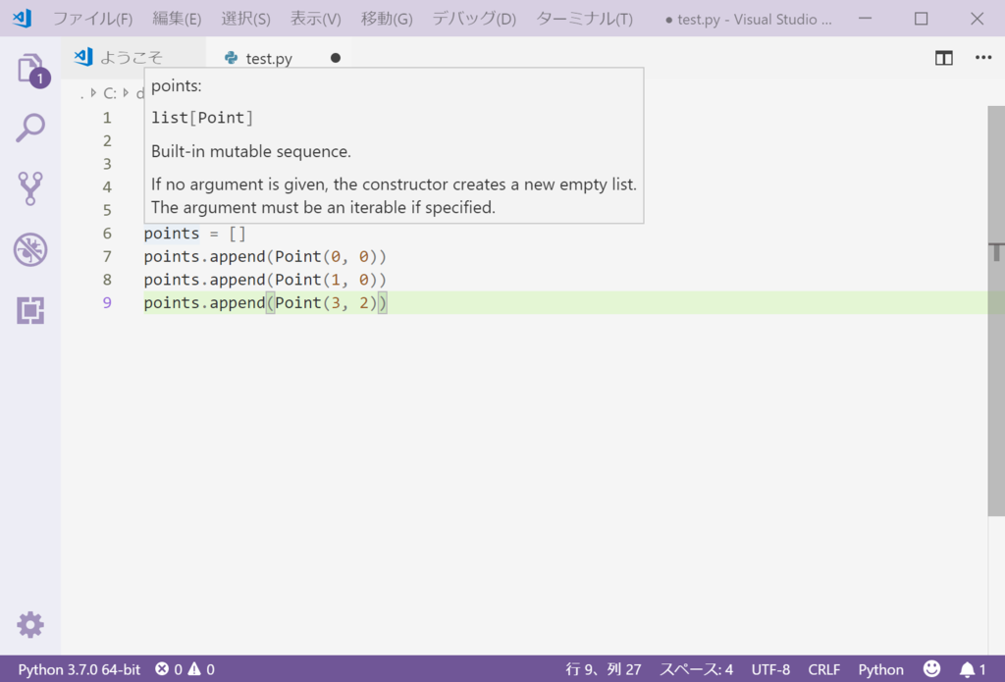The width and height of the screenshot is (1005, 682).
Task: Click the breadcrumb arrow before C:
Action: (x=93, y=93)
